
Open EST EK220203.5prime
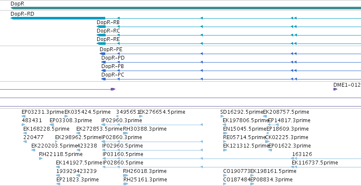tap(54, 146)
